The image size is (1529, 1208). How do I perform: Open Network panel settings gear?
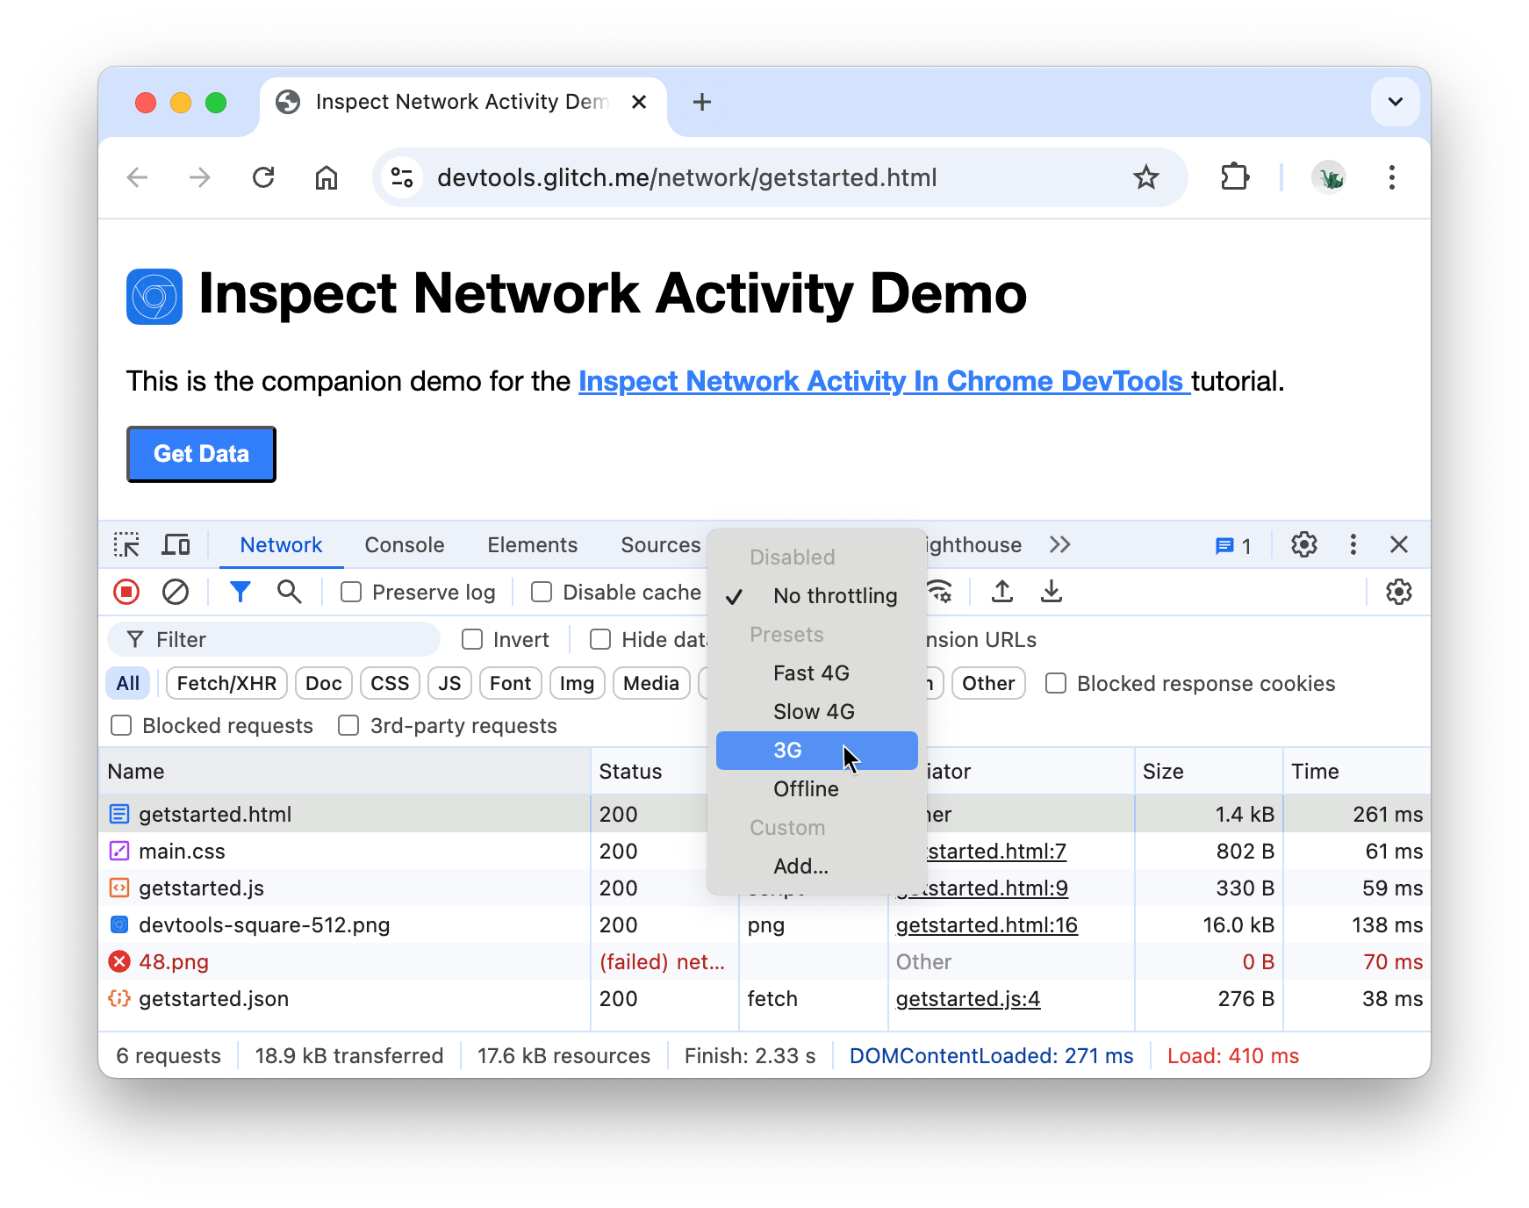pos(1398,593)
